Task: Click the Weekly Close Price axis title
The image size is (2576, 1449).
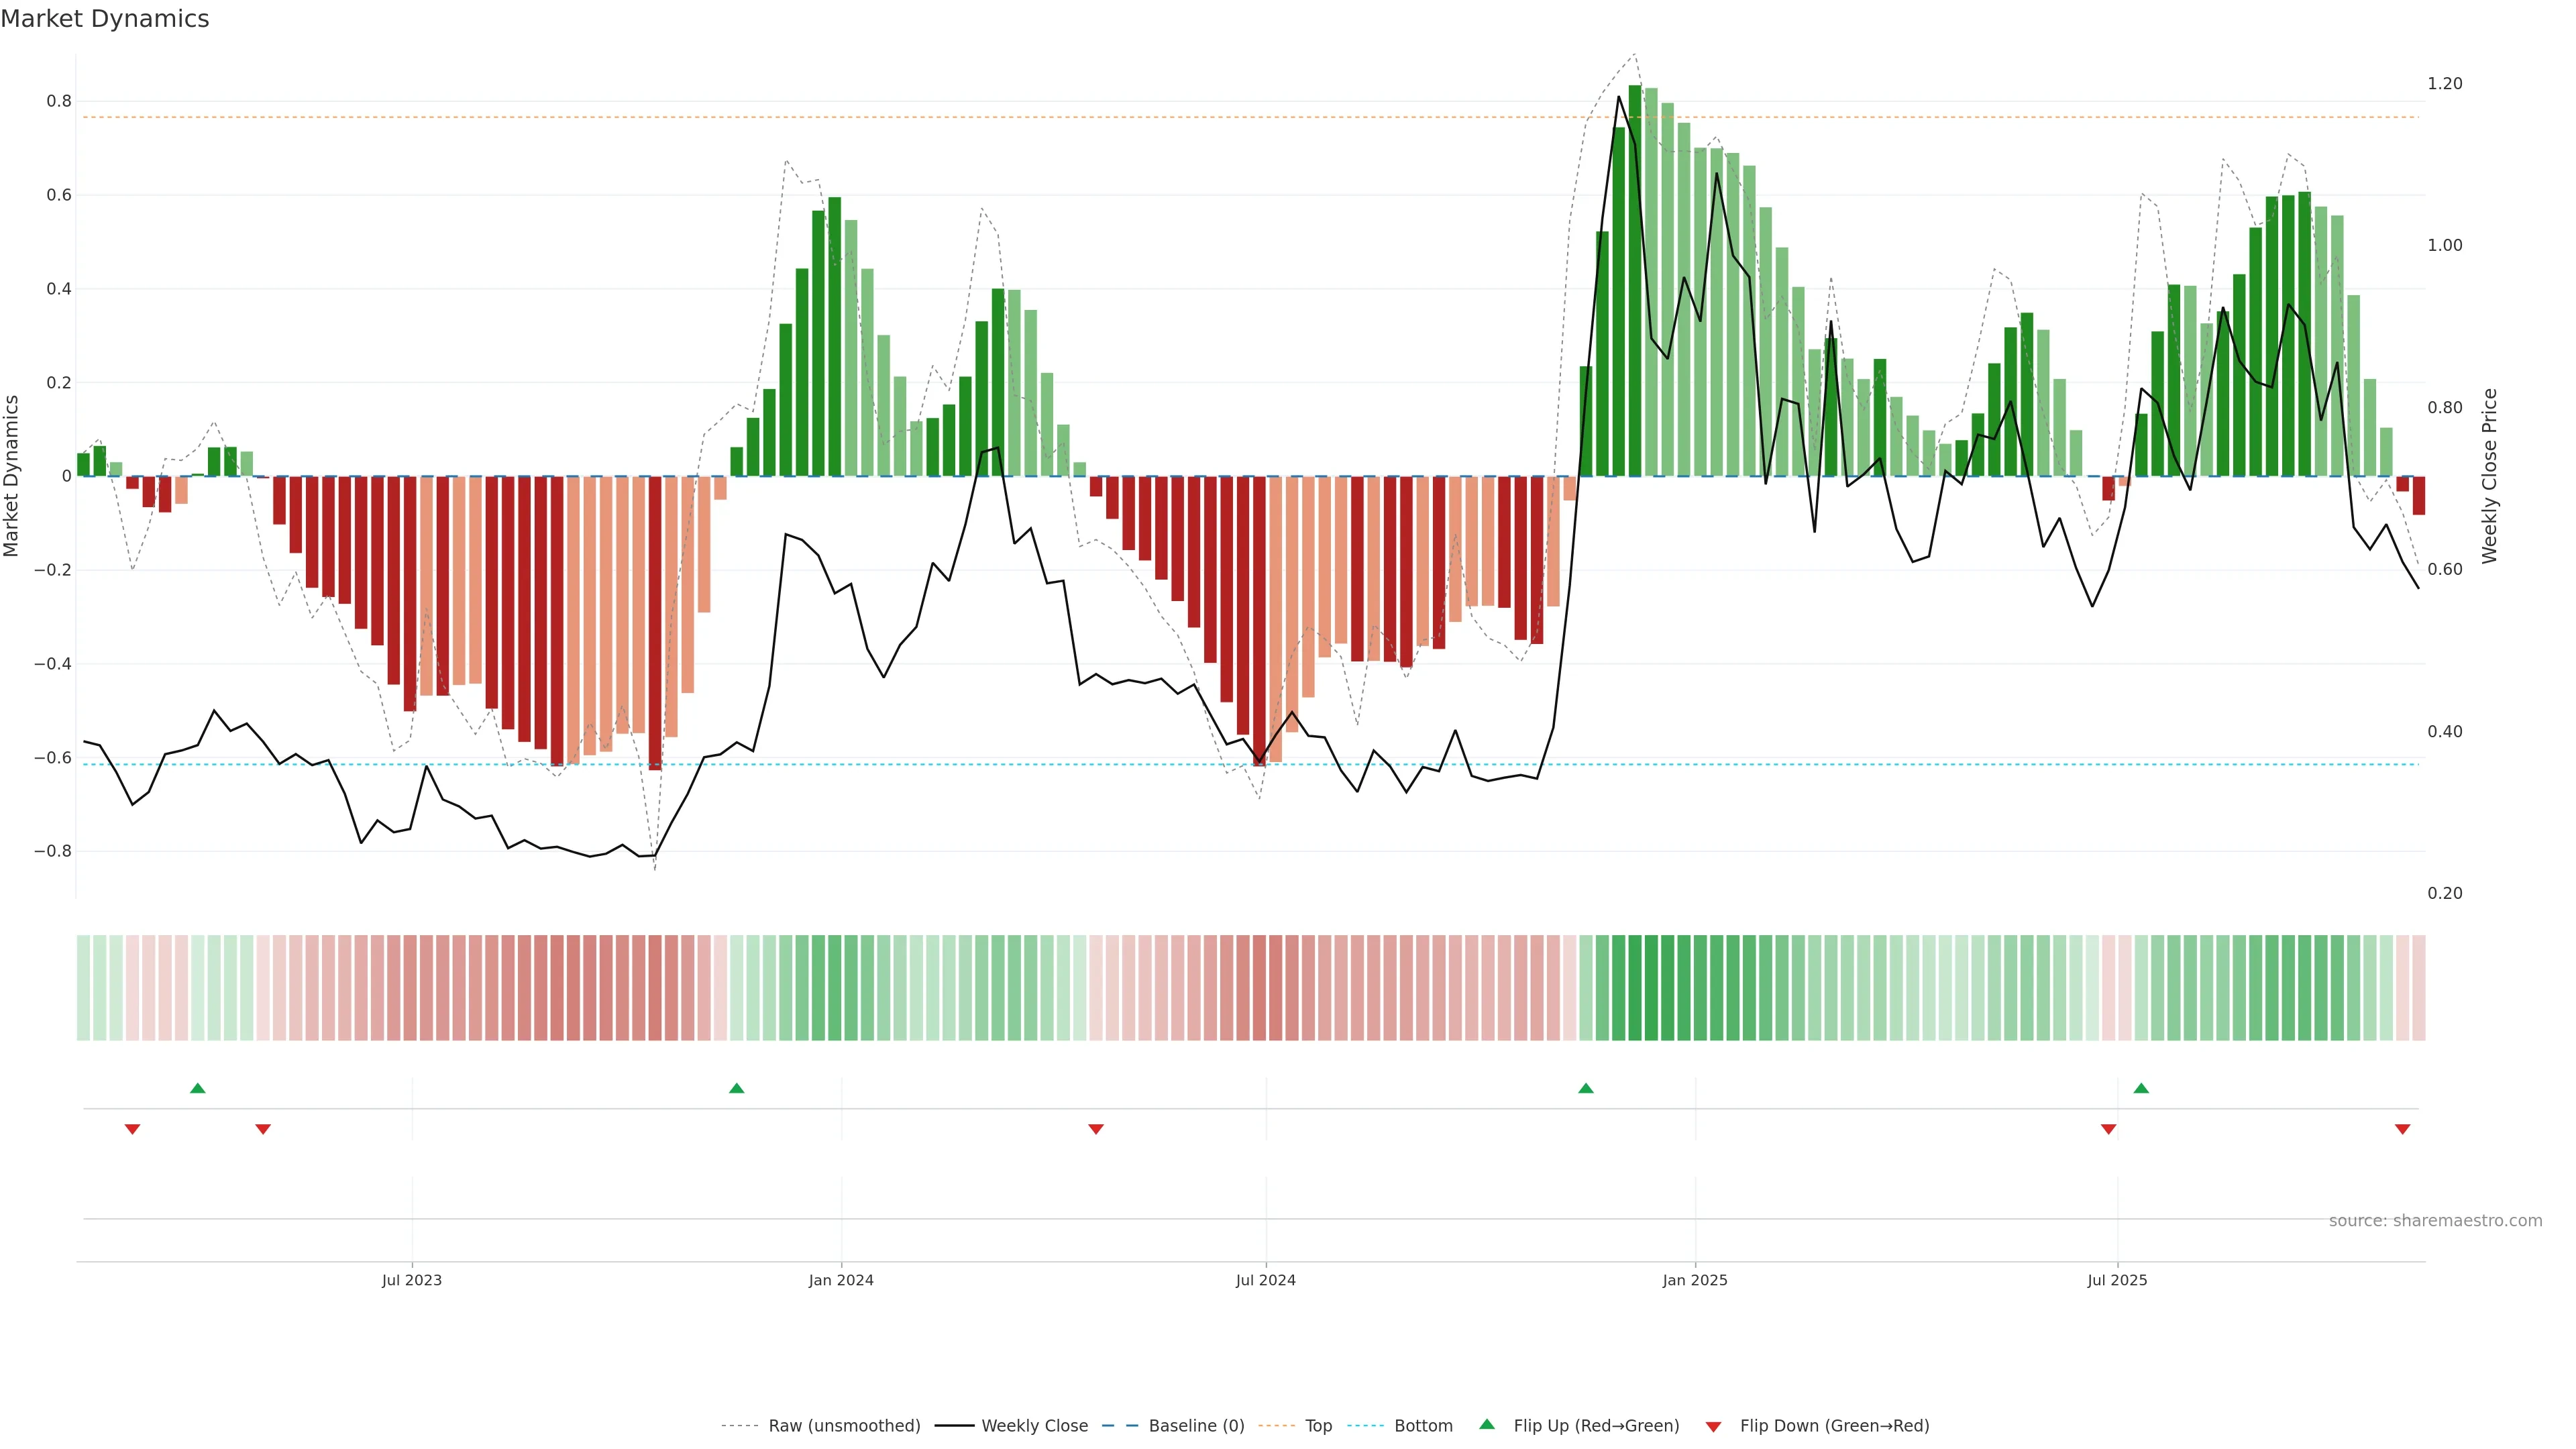Action: click(2489, 476)
